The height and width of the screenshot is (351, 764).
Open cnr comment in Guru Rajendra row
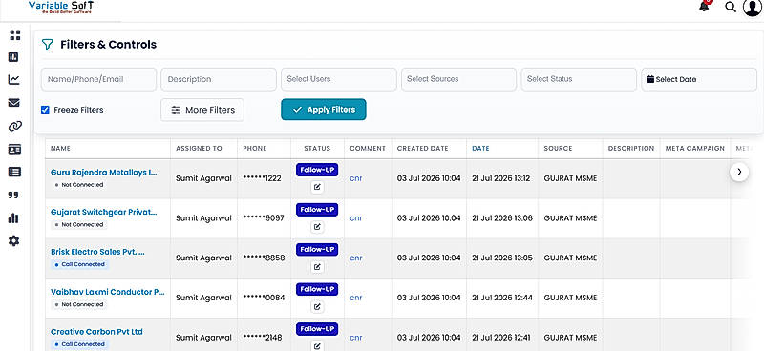(x=355, y=178)
